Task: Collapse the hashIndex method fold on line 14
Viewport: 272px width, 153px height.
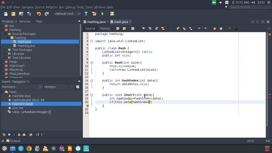Action: (x=92, y=80)
